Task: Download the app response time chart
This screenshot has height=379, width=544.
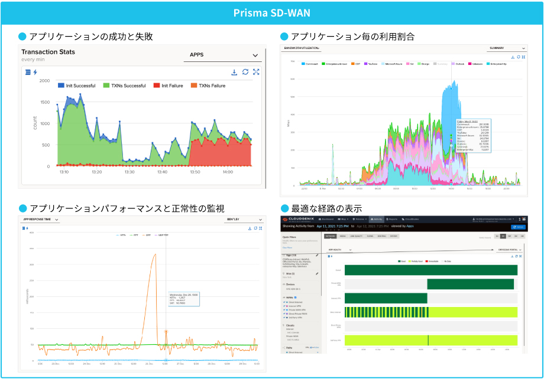Action: [x=250, y=228]
